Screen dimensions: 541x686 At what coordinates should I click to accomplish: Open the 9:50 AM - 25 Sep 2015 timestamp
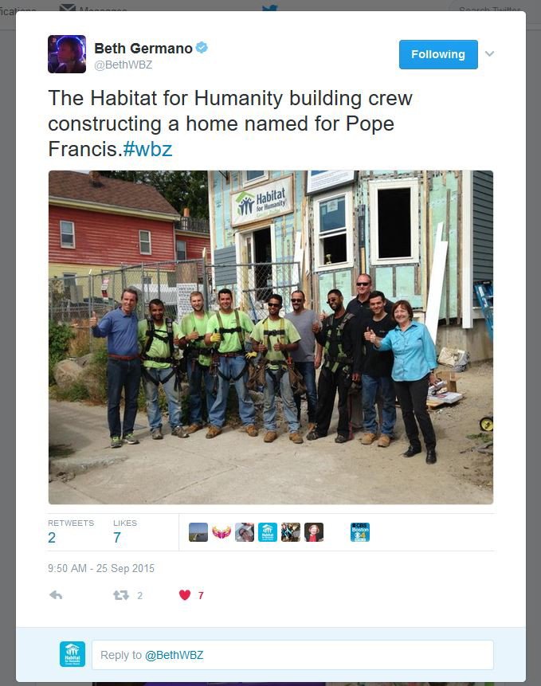pos(101,568)
